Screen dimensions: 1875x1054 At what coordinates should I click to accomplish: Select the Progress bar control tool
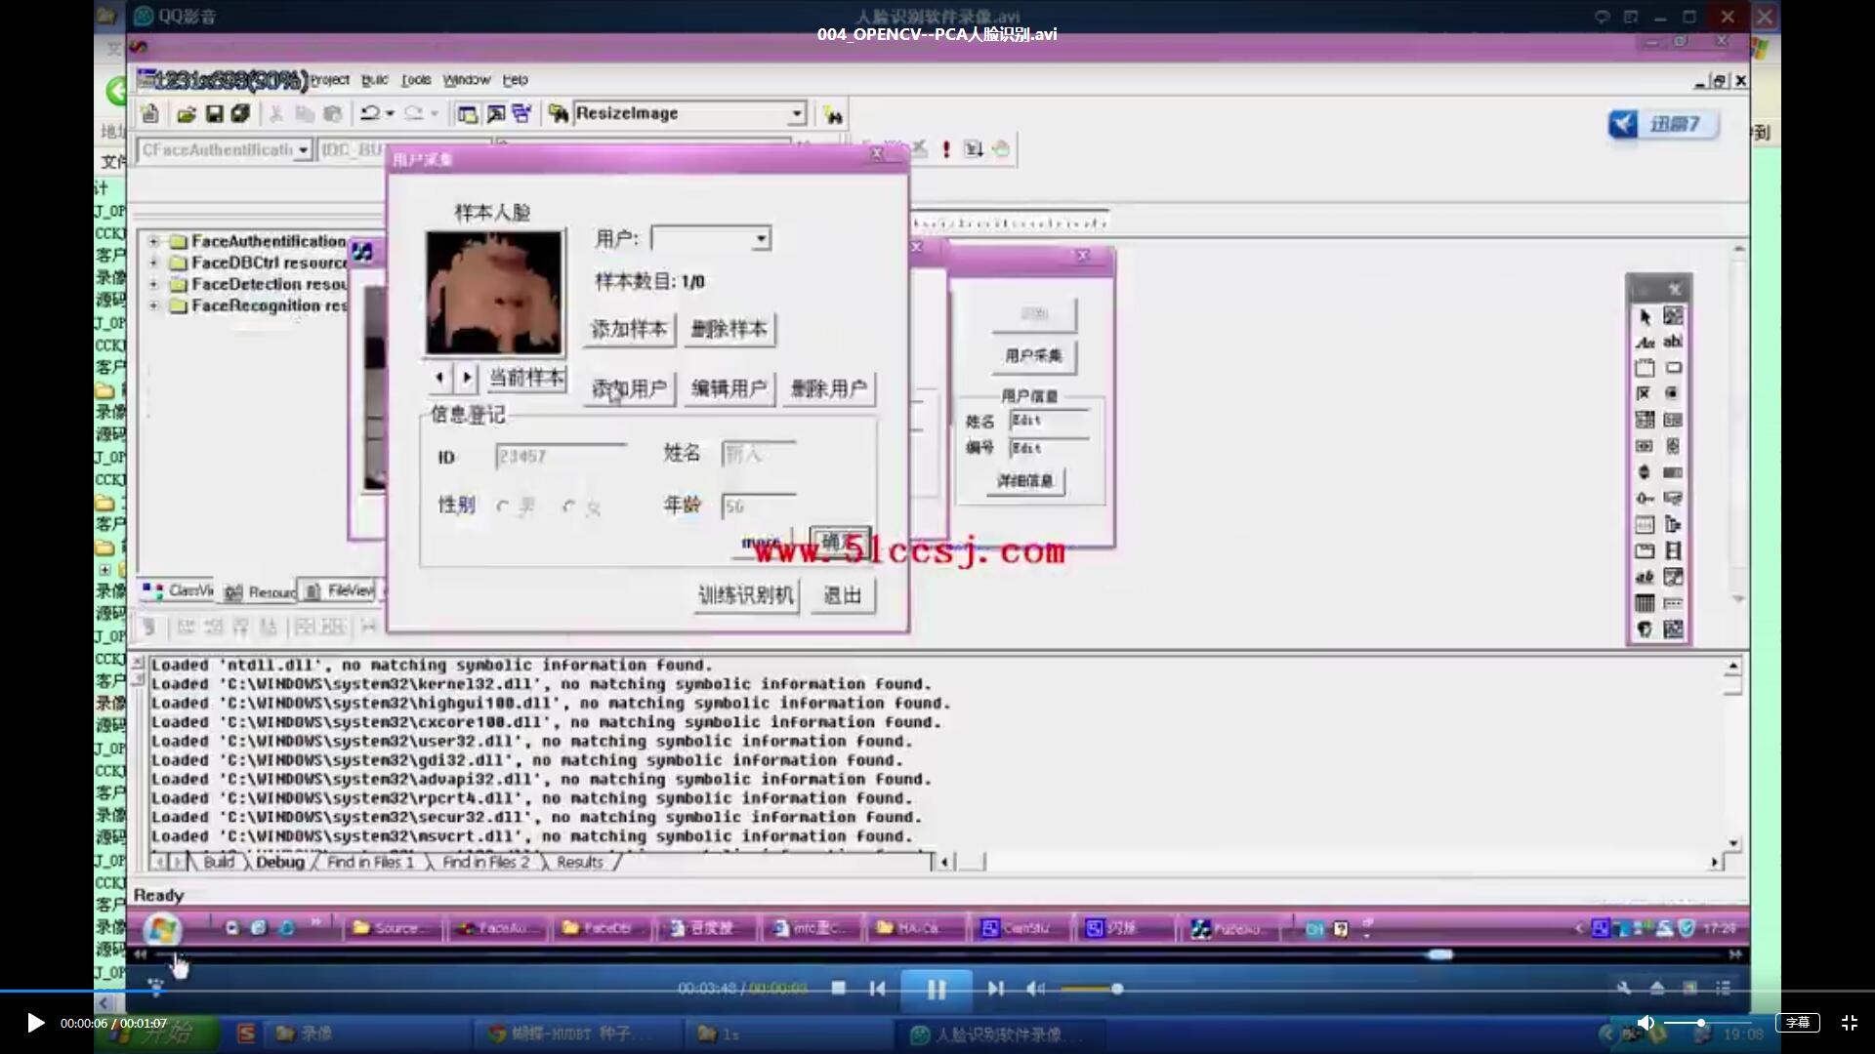coord(1673,472)
